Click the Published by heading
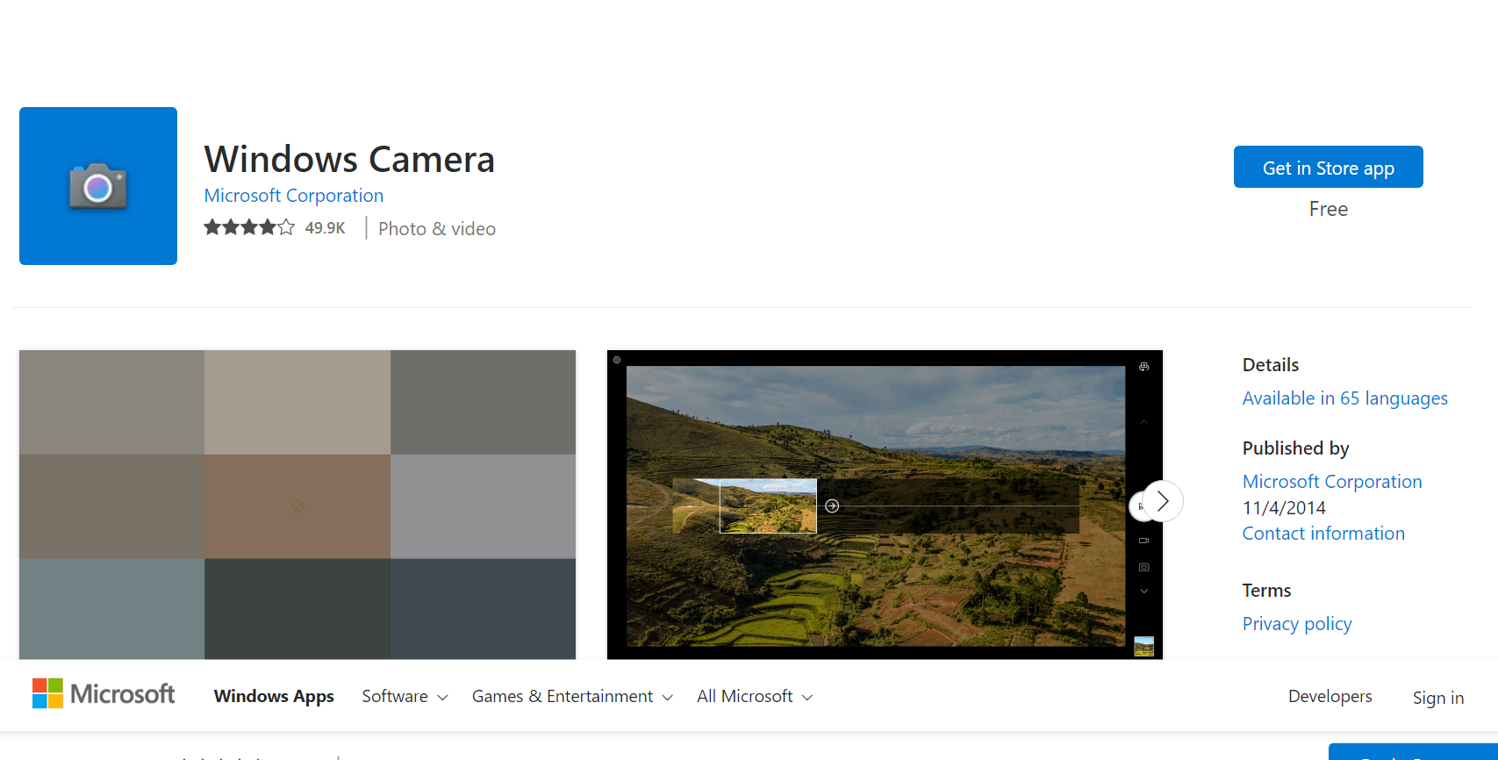The image size is (1498, 760). pos(1295,448)
